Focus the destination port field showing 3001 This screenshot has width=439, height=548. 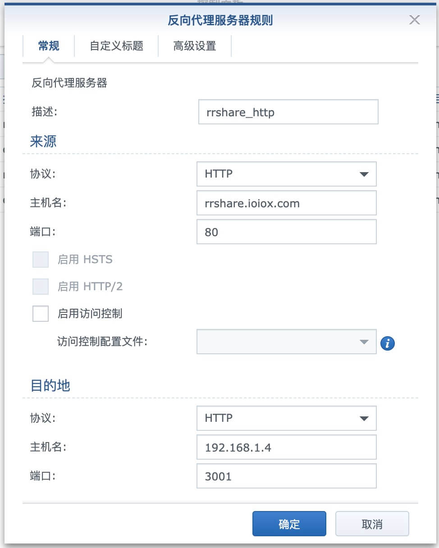pos(286,476)
